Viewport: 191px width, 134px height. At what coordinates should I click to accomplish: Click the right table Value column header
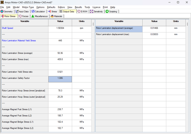tap(154, 22)
